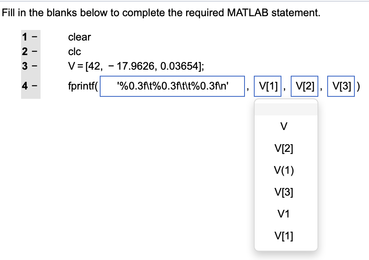Click the second answer blank showing V[2]

pos(304,86)
